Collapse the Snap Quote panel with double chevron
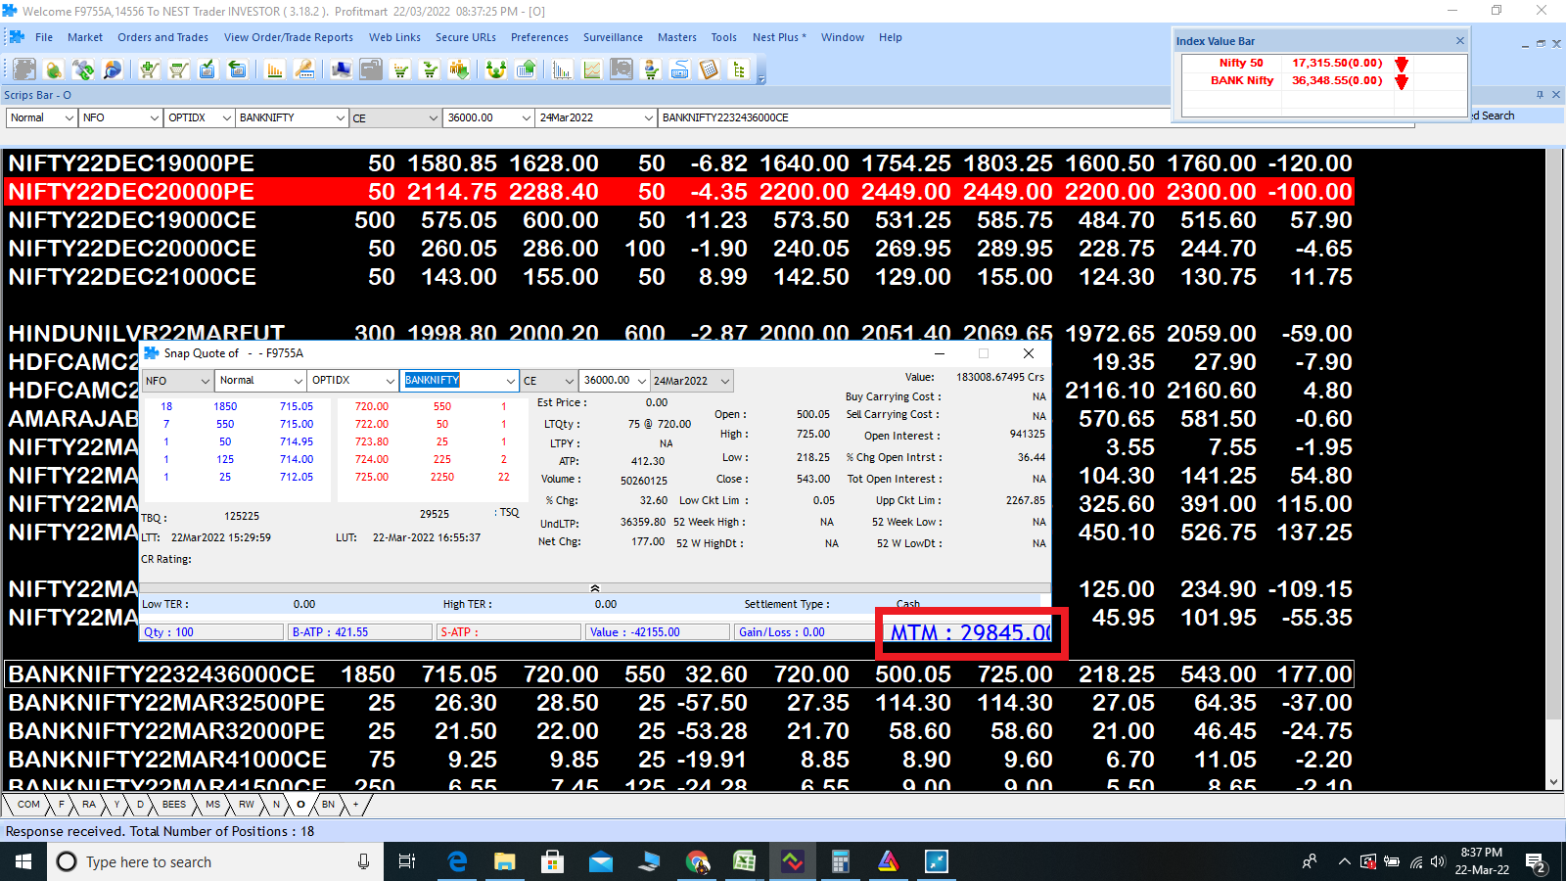Viewport: 1566px width, 881px height. click(594, 588)
